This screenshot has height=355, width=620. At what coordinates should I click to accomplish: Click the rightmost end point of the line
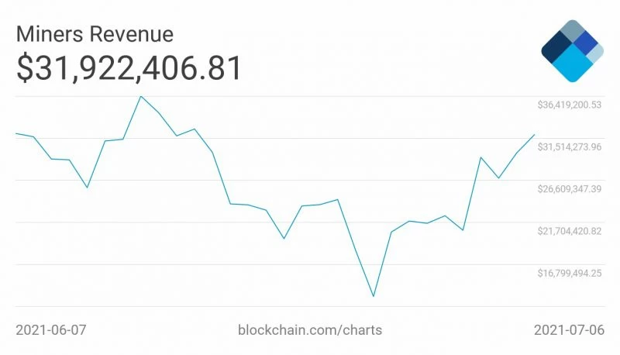[x=535, y=135]
